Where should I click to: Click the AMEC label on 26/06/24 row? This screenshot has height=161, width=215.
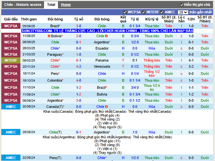(11, 132)
